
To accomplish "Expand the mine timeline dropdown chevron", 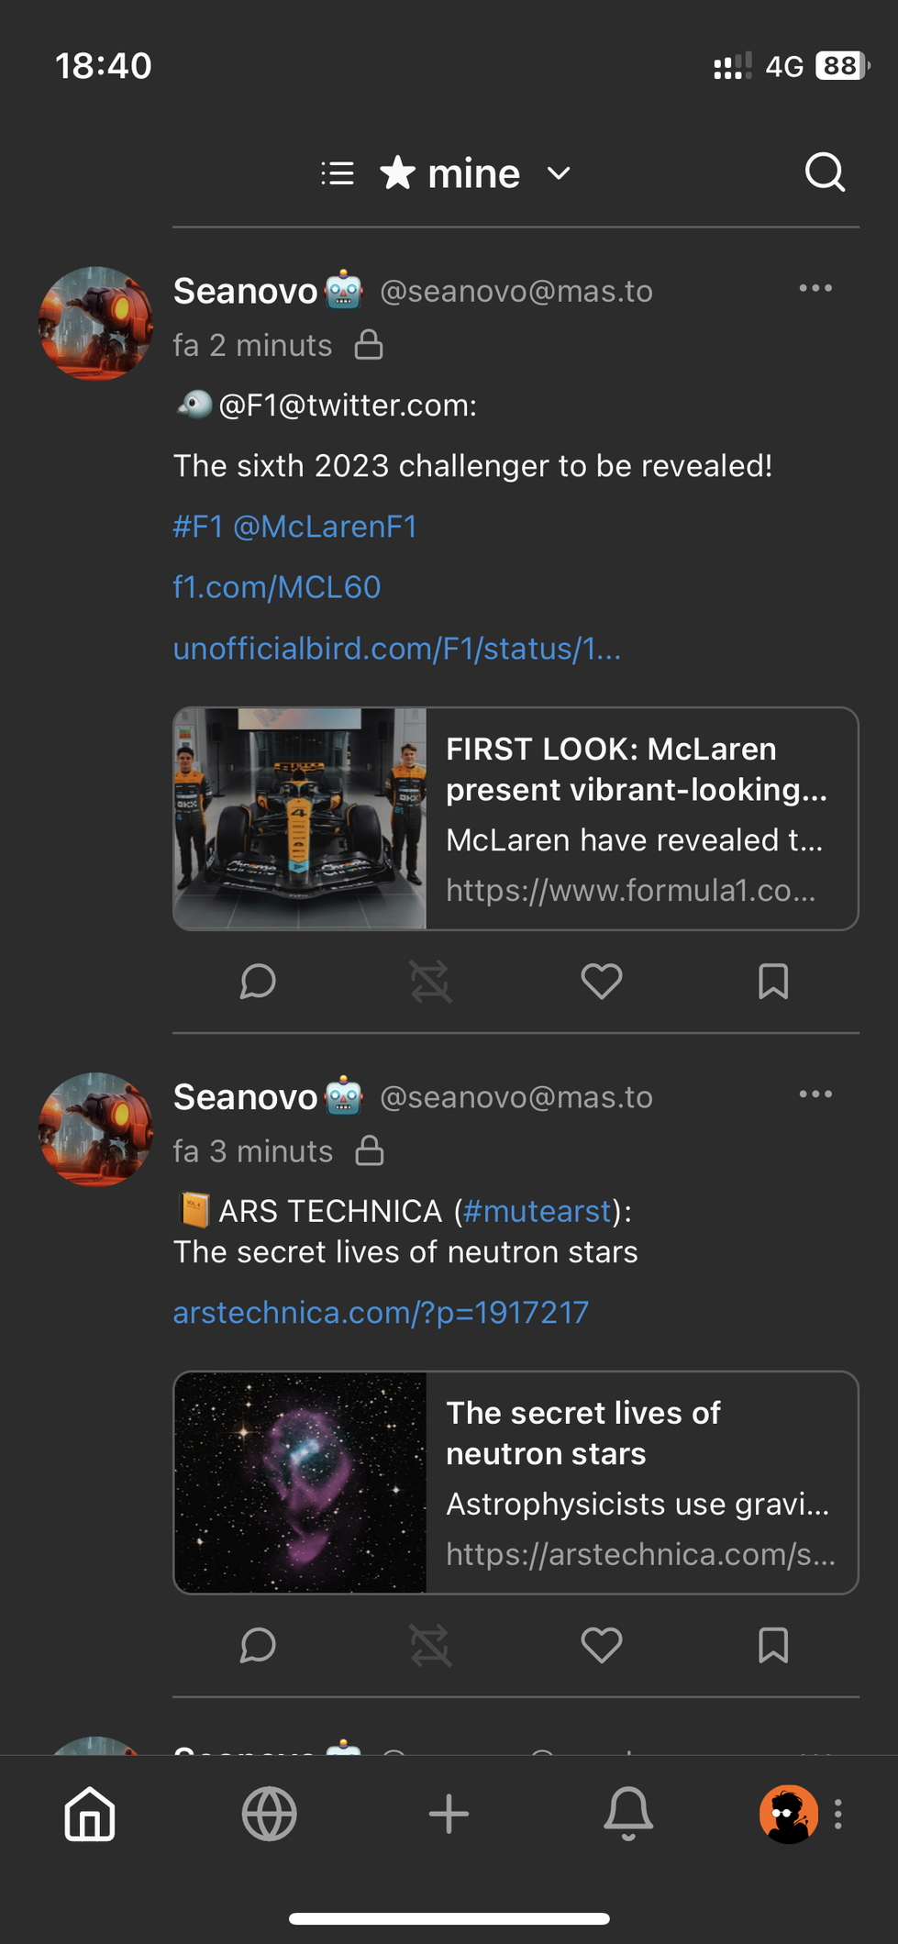I will 559,173.
